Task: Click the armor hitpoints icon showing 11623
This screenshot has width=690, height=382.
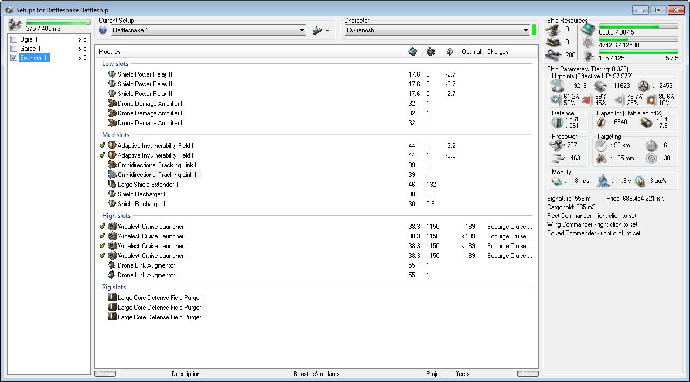Action: pyautogui.click(x=601, y=86)
